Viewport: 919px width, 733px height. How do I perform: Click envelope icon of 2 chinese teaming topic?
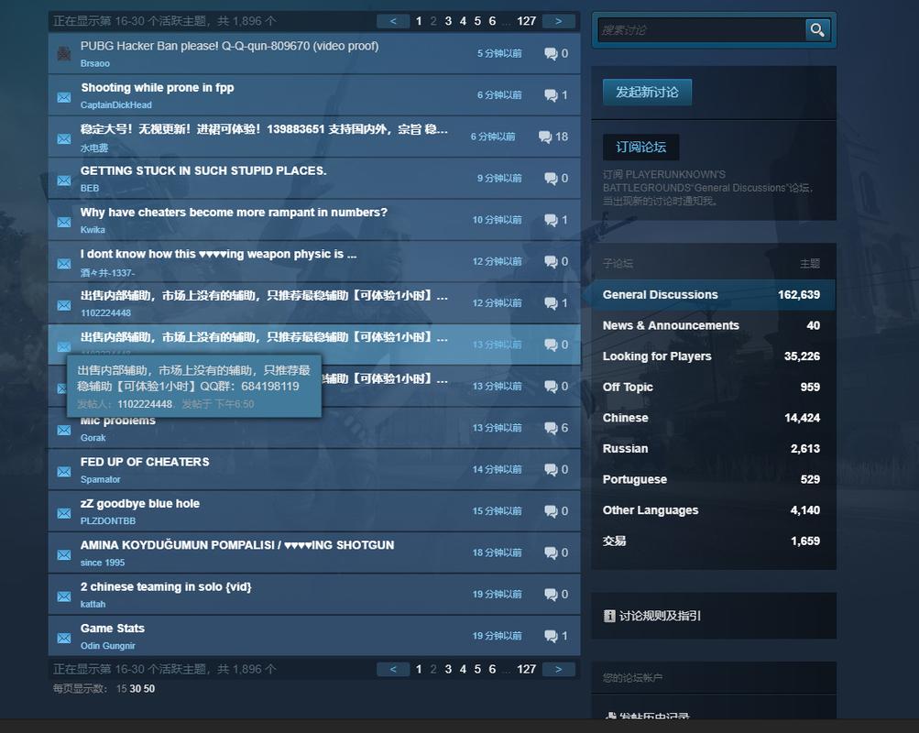[64, 596]
